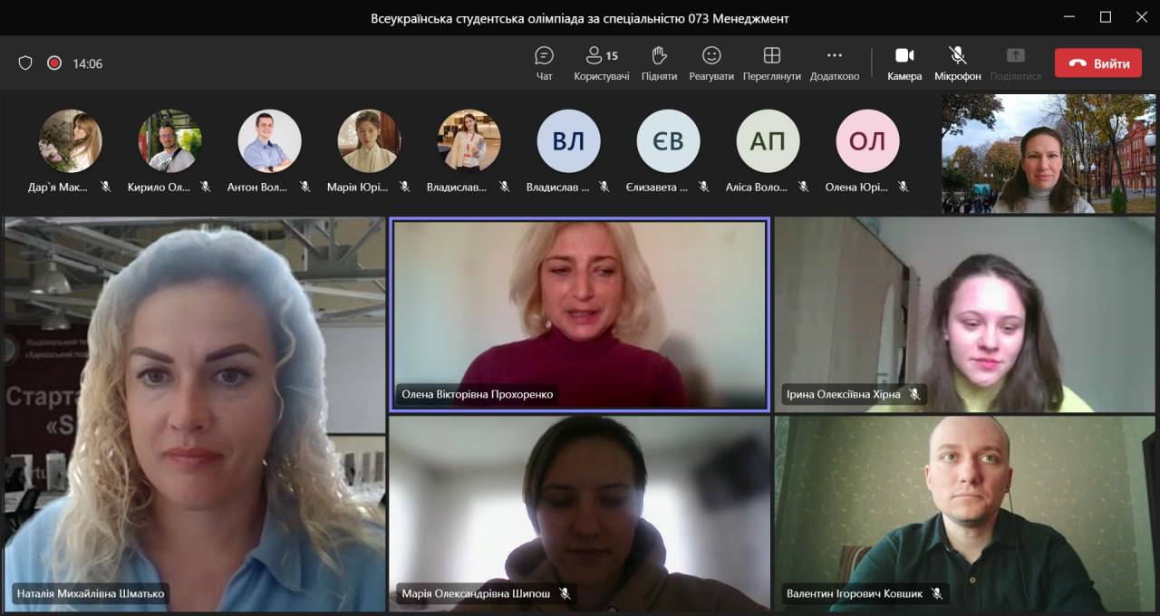Click the red recording indicator

(54, 63)
